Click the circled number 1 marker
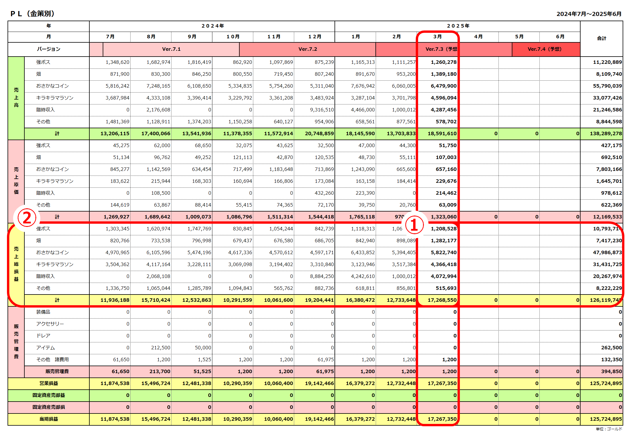The height and width of the screenshot is (439, 631). coord(414,225)
